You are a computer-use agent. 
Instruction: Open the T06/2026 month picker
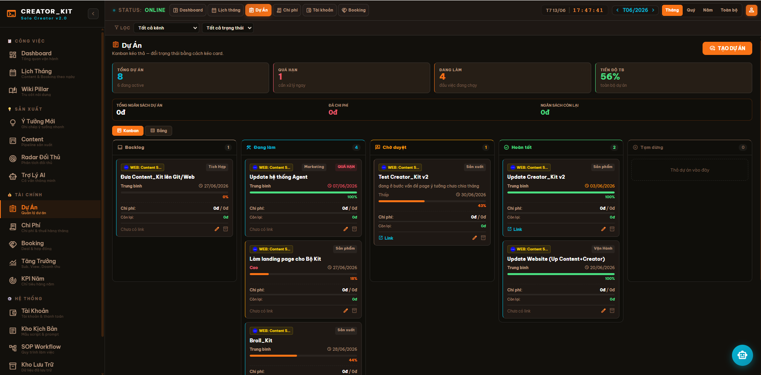click(x=635, y=10)
